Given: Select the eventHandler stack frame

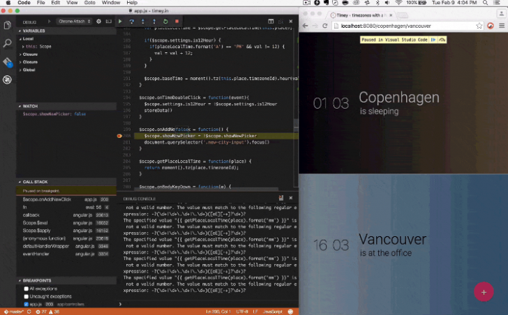Looking at the screenshot, I should coord(66,254).
